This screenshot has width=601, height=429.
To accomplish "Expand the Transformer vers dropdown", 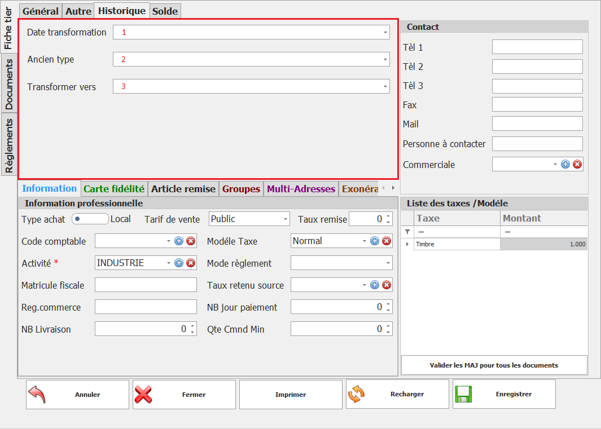I will pos(385,86).
